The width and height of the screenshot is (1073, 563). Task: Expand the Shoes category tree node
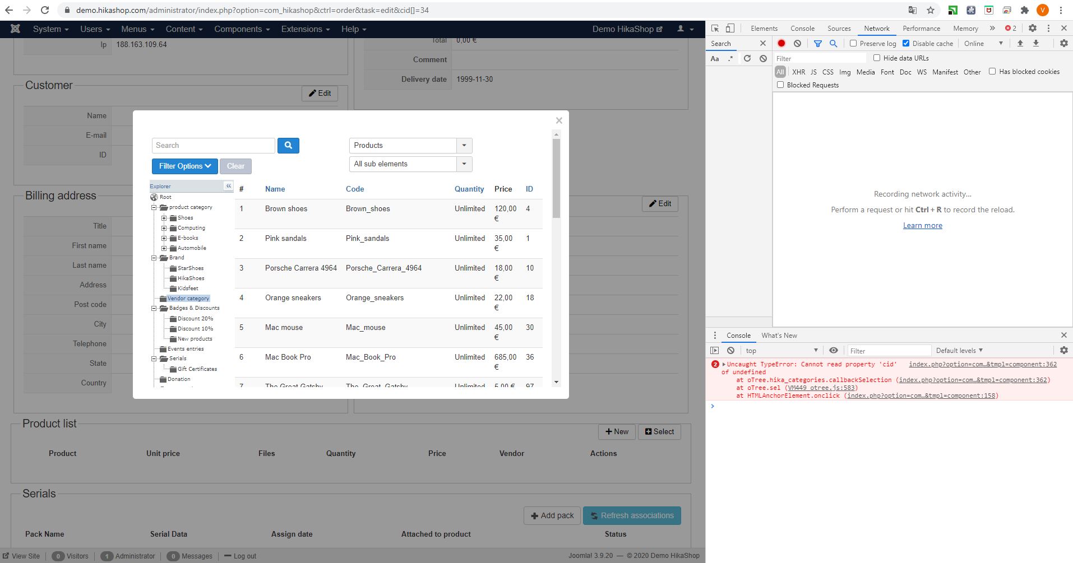(164, 218)
